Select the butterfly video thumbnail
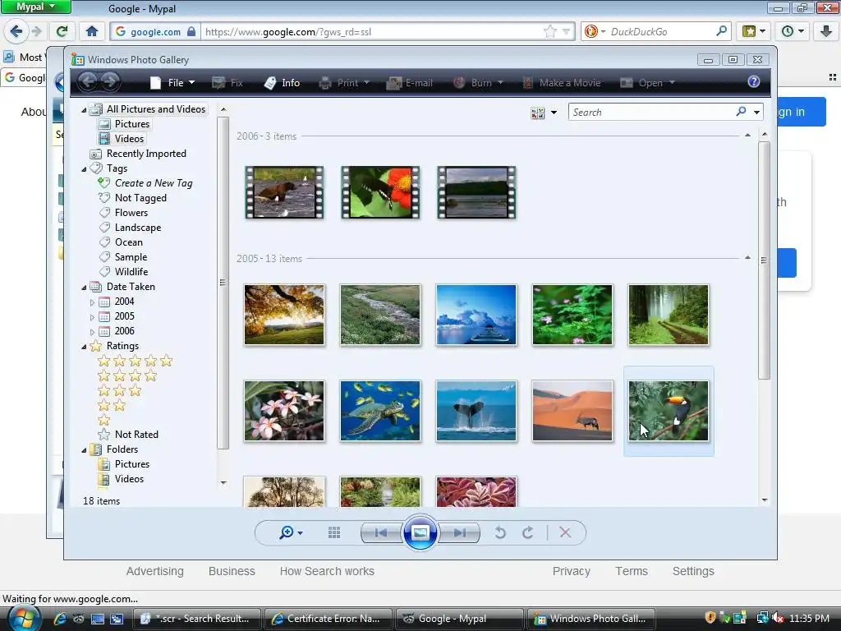 click(380, 192)
